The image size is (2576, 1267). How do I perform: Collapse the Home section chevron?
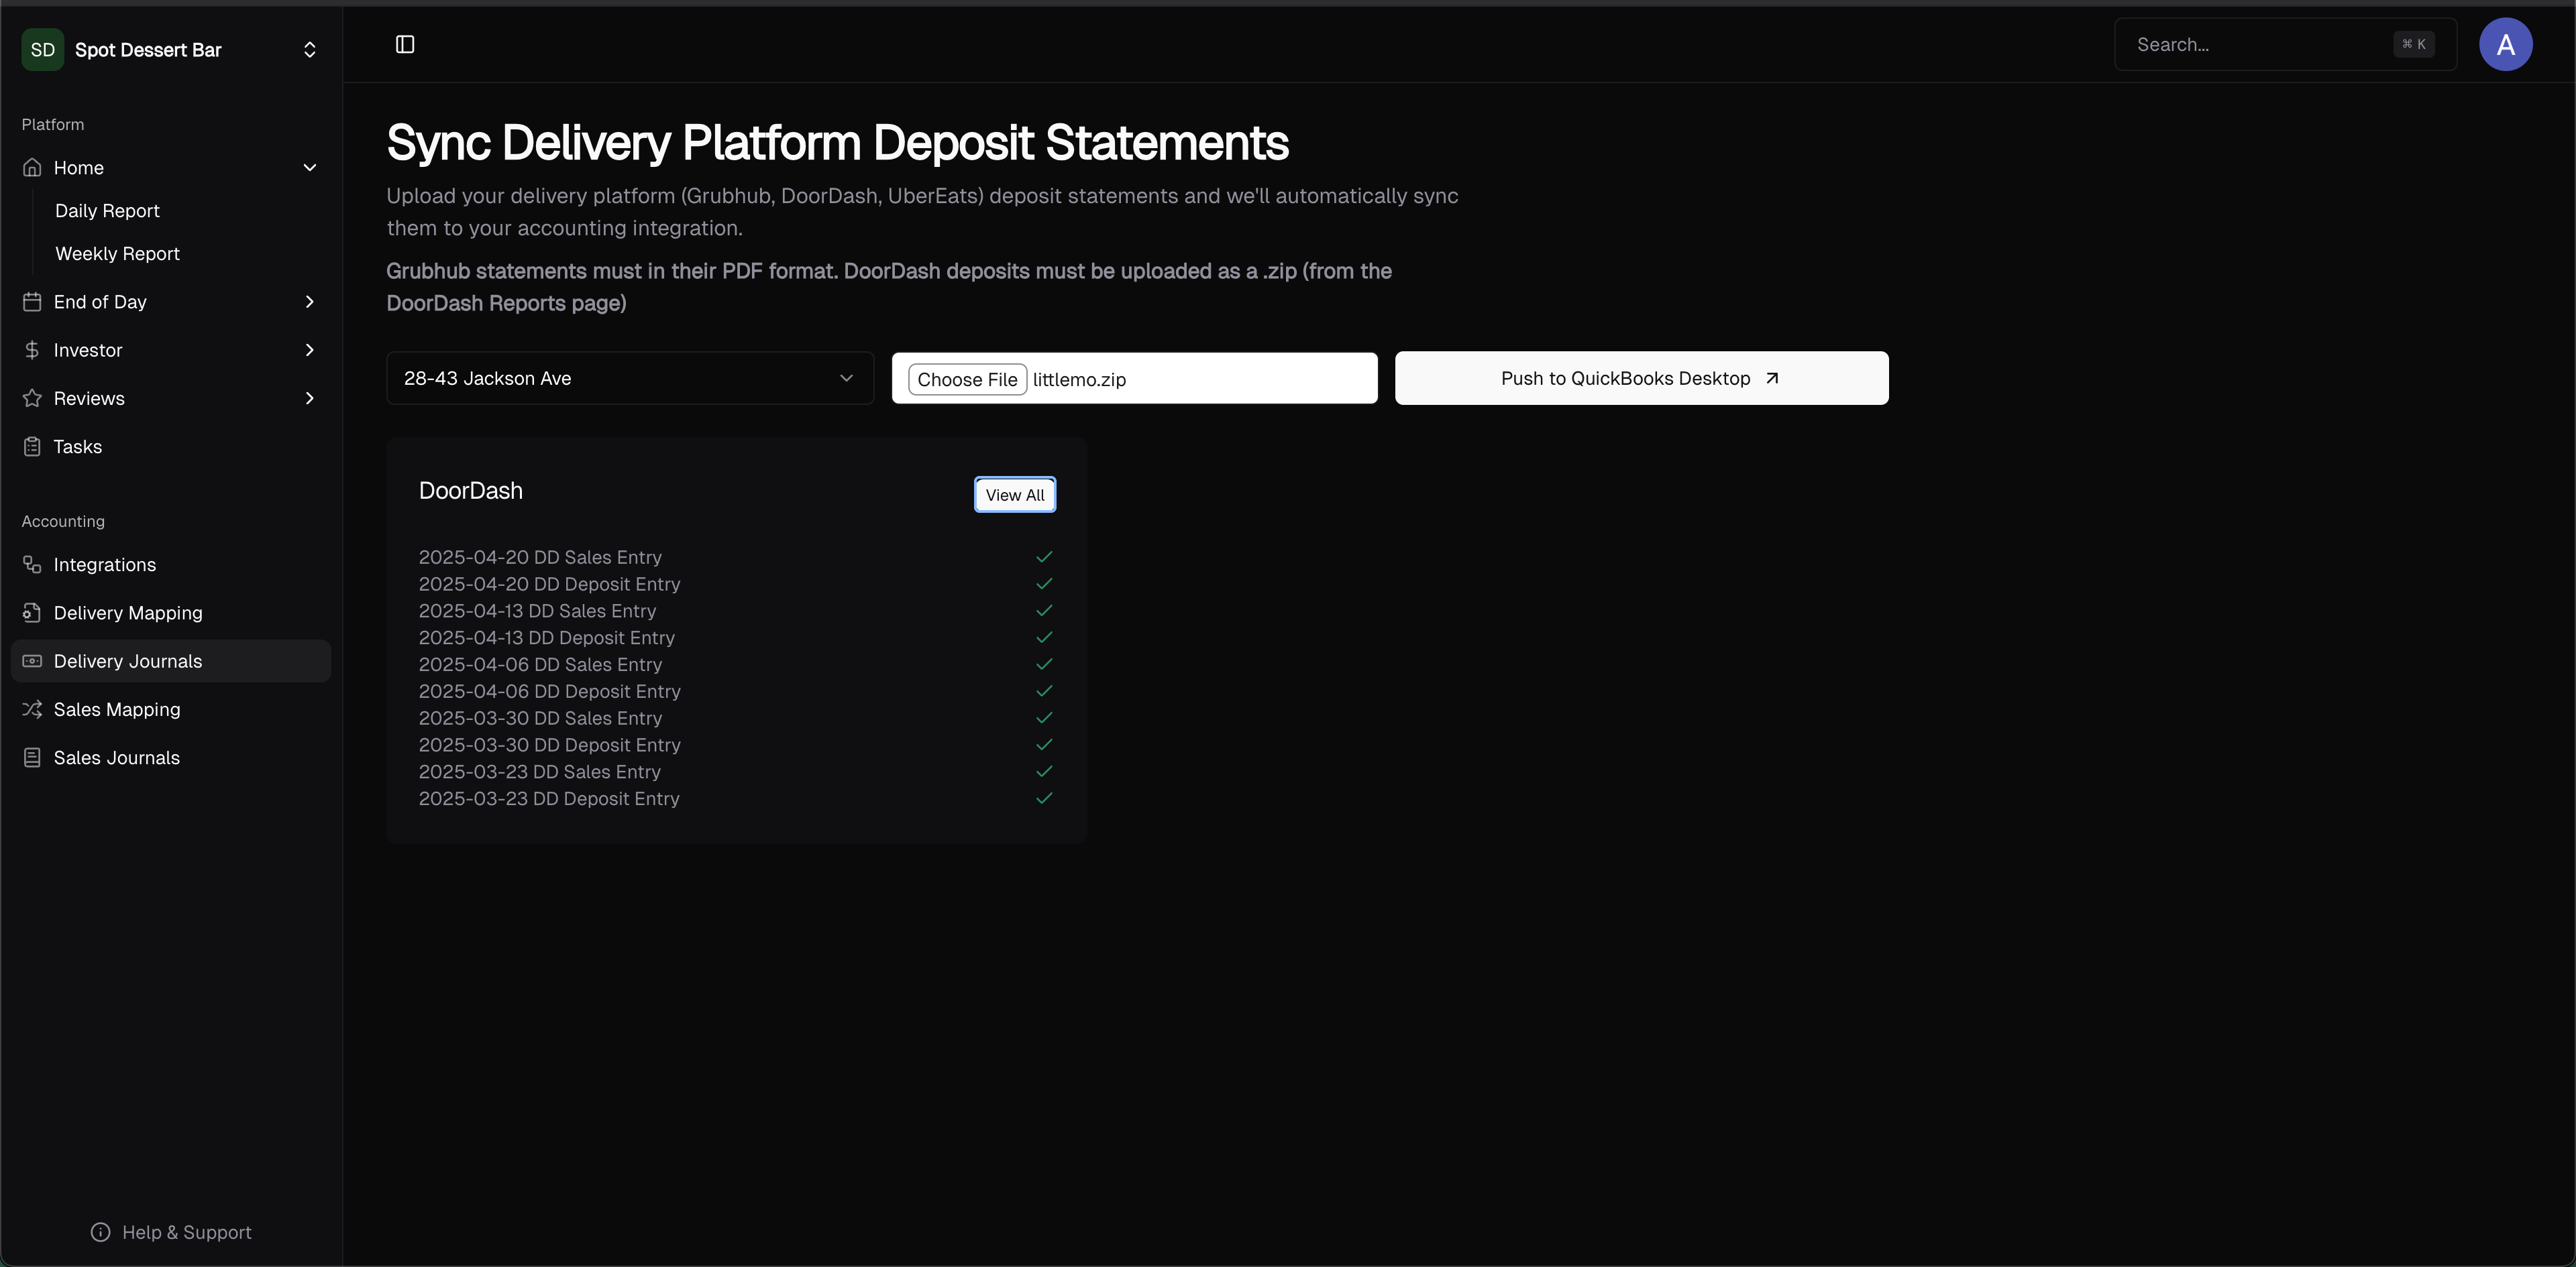(310, 168)
